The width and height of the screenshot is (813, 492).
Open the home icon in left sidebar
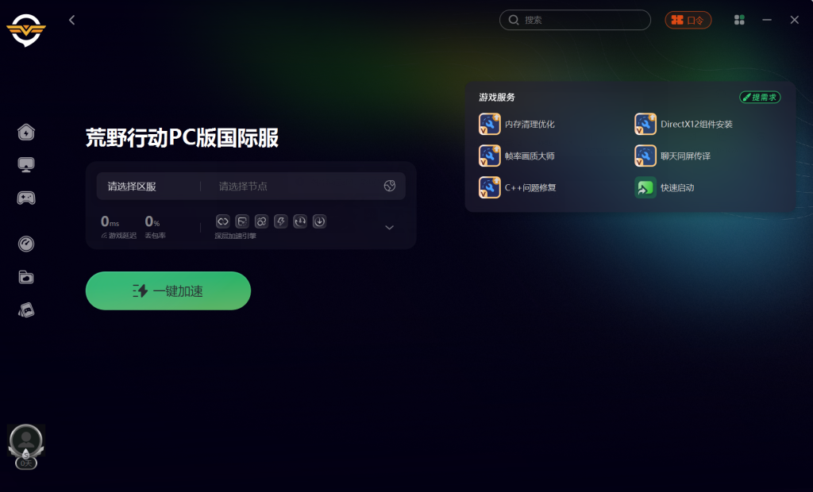coord(26,133)
